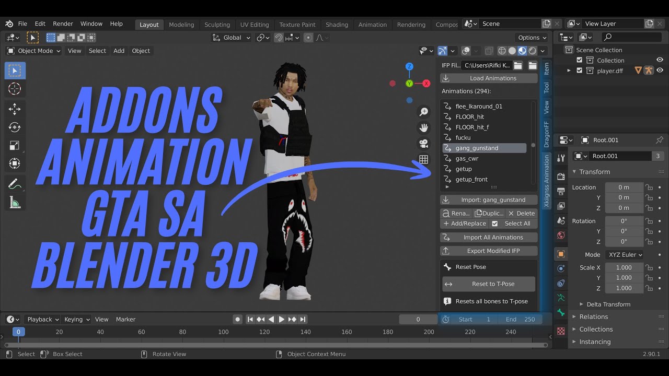Open rotation Mode XYZ Euler dropdown
This screenshot has width=669, height=376.
625,255
